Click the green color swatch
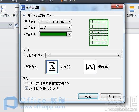The width and height of the screenshot is (139, 112). point(53,34)
